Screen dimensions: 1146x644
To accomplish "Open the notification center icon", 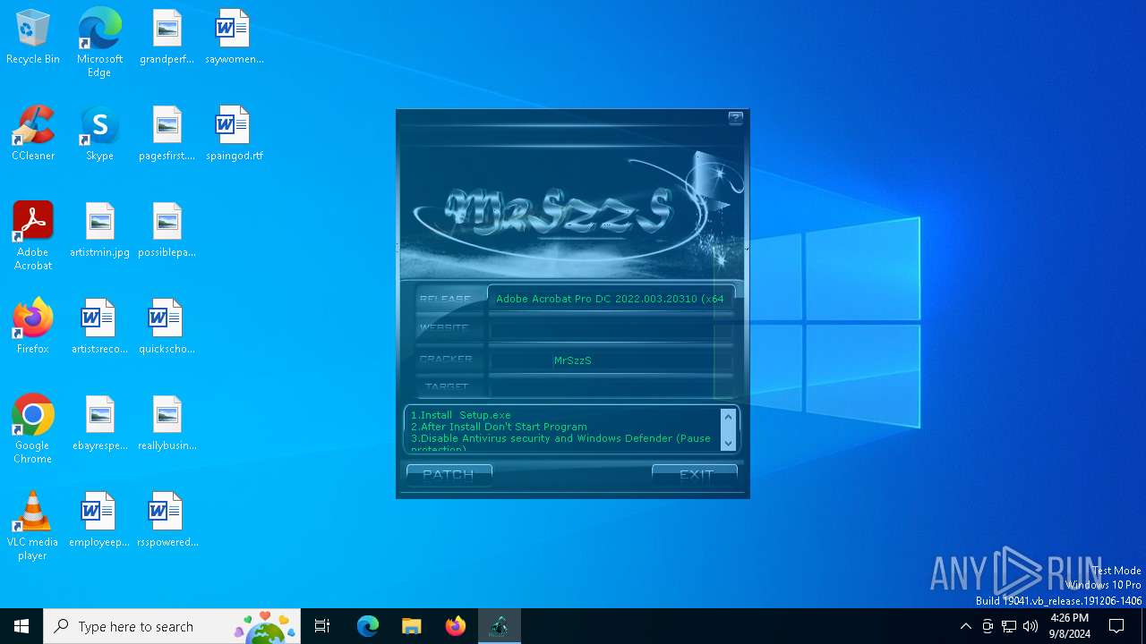I will (x=1116, y=626).
